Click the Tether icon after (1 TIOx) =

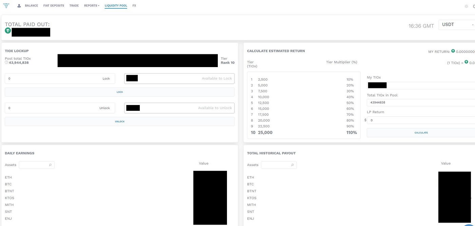466,62
